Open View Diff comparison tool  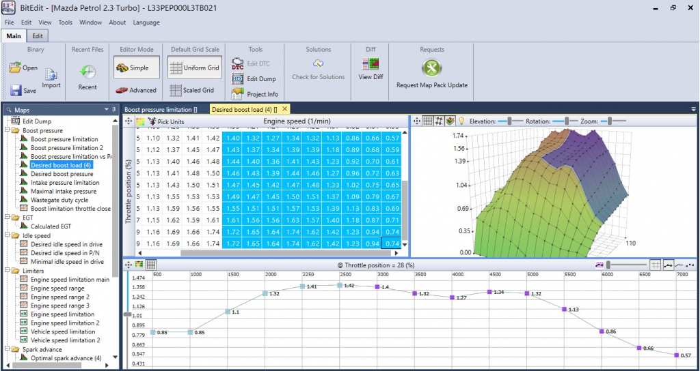(371, 65)
